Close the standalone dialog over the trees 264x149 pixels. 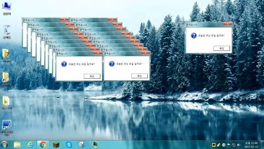point(227,24)
